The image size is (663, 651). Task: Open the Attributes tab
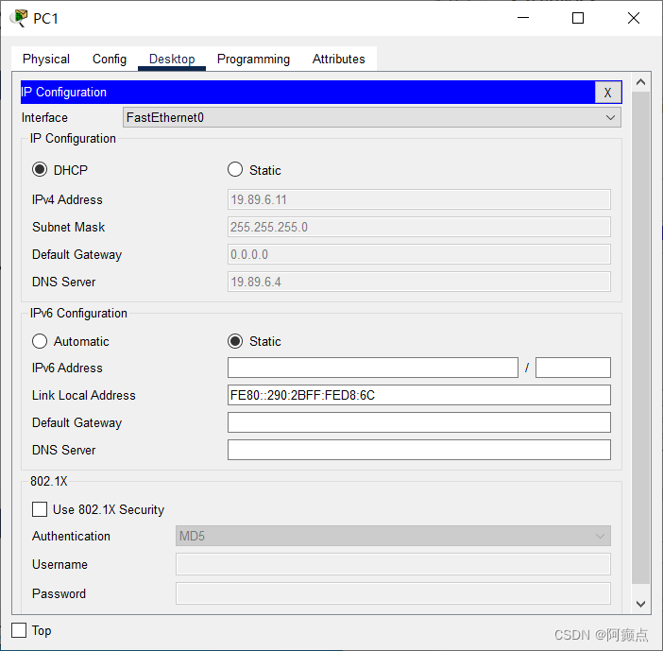(339, 59)
